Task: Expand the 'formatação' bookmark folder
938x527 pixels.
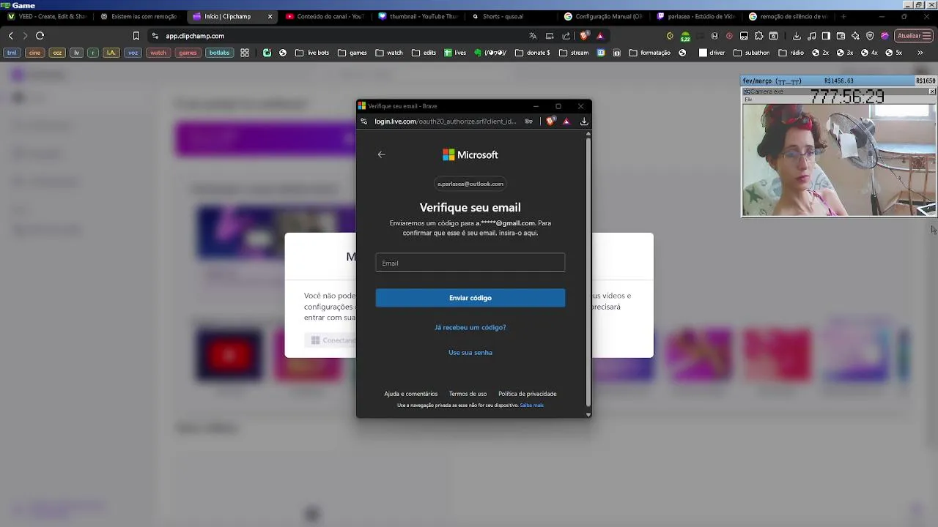Action: coord(649,53)
